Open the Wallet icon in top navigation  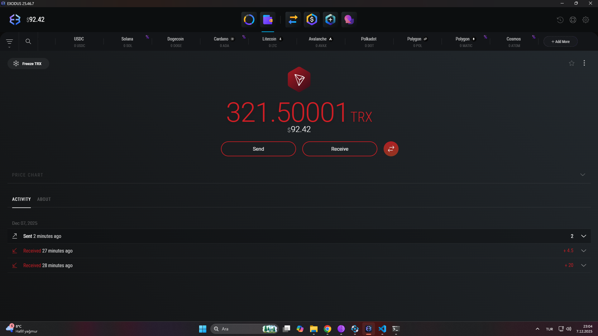tap(268, 20)
